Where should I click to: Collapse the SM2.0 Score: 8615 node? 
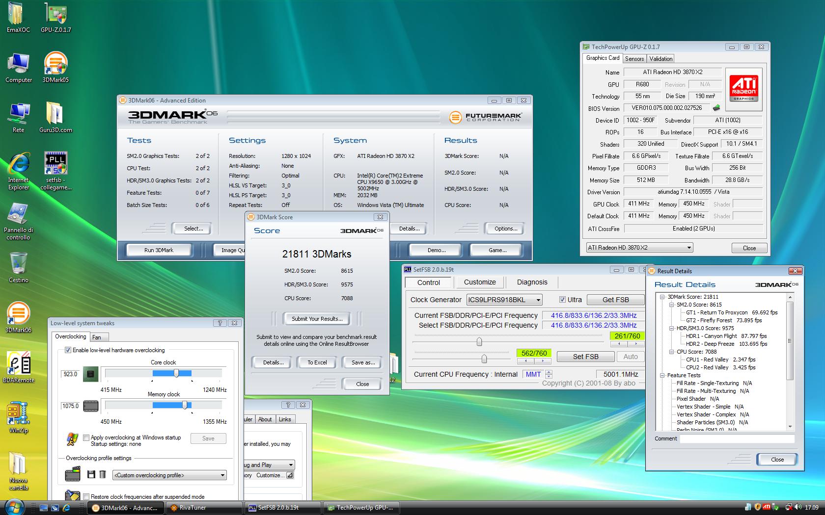click(x=671, y=305)
